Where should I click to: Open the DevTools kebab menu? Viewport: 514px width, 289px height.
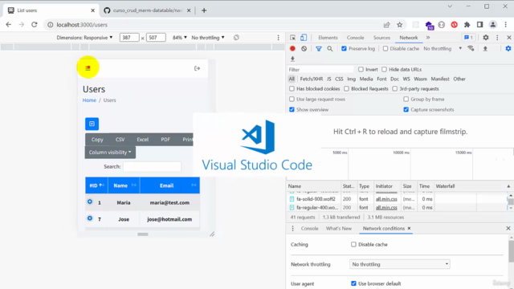tap(497, 38)
